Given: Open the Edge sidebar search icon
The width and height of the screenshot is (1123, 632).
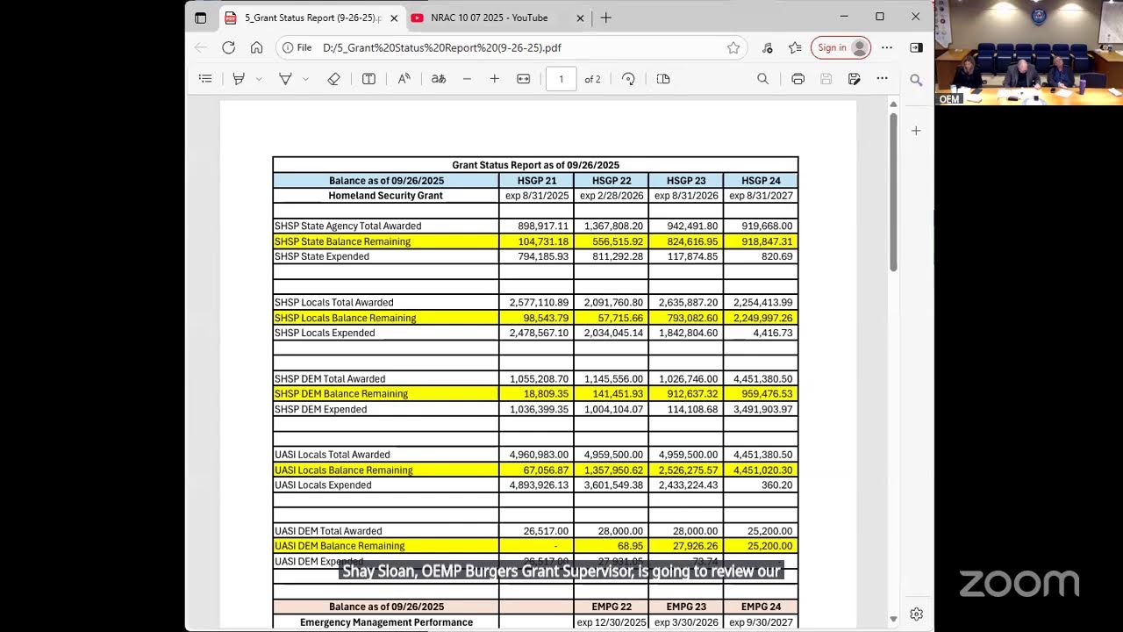Looking at the screenshot, I should [916, 80].
